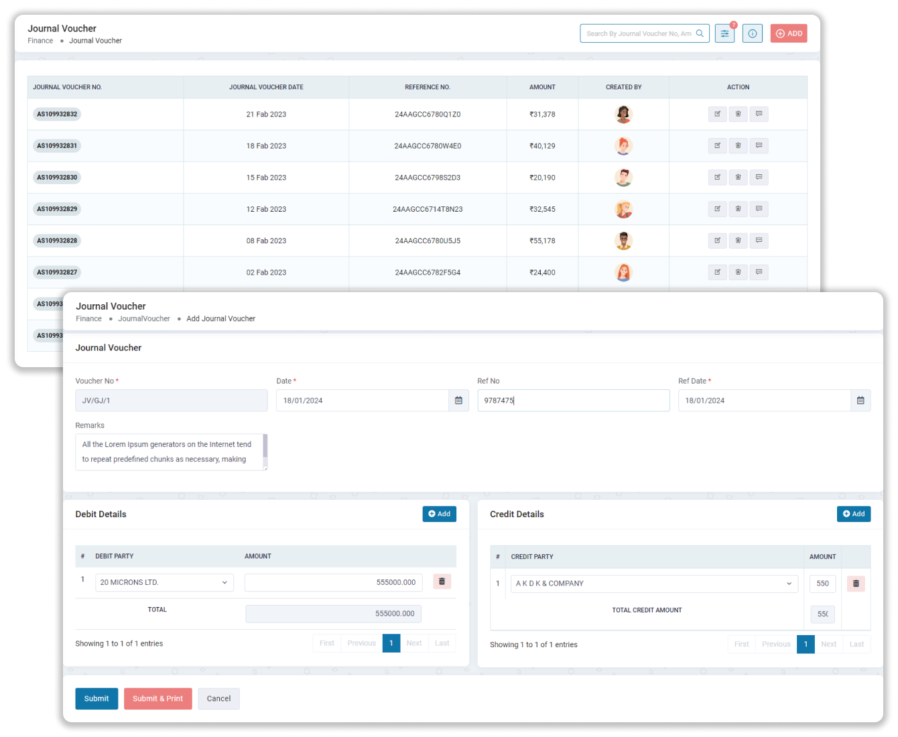Image resolution: width=898 pixels, height=737 pixels.
Task: Click into the Ref No input field
Action: [x=573, y=401]
